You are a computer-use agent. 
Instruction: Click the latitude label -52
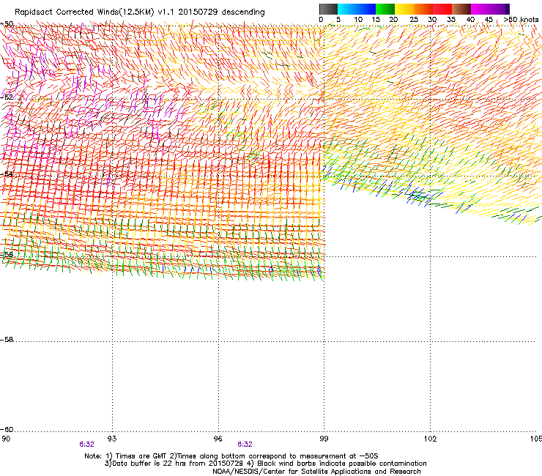click(7, 97)
